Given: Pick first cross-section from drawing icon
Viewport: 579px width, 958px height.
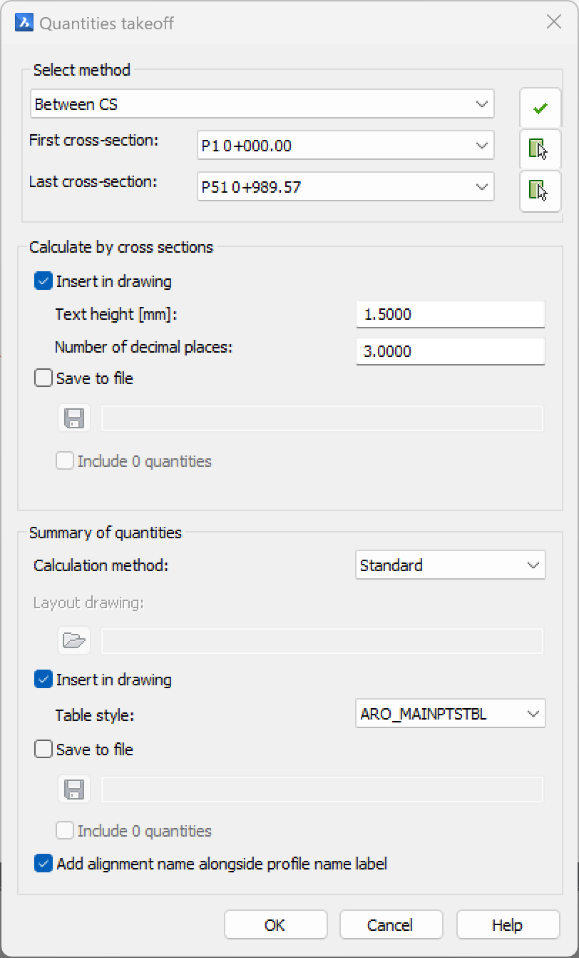Looking at the screenshot, I should [x=540, y=148].
